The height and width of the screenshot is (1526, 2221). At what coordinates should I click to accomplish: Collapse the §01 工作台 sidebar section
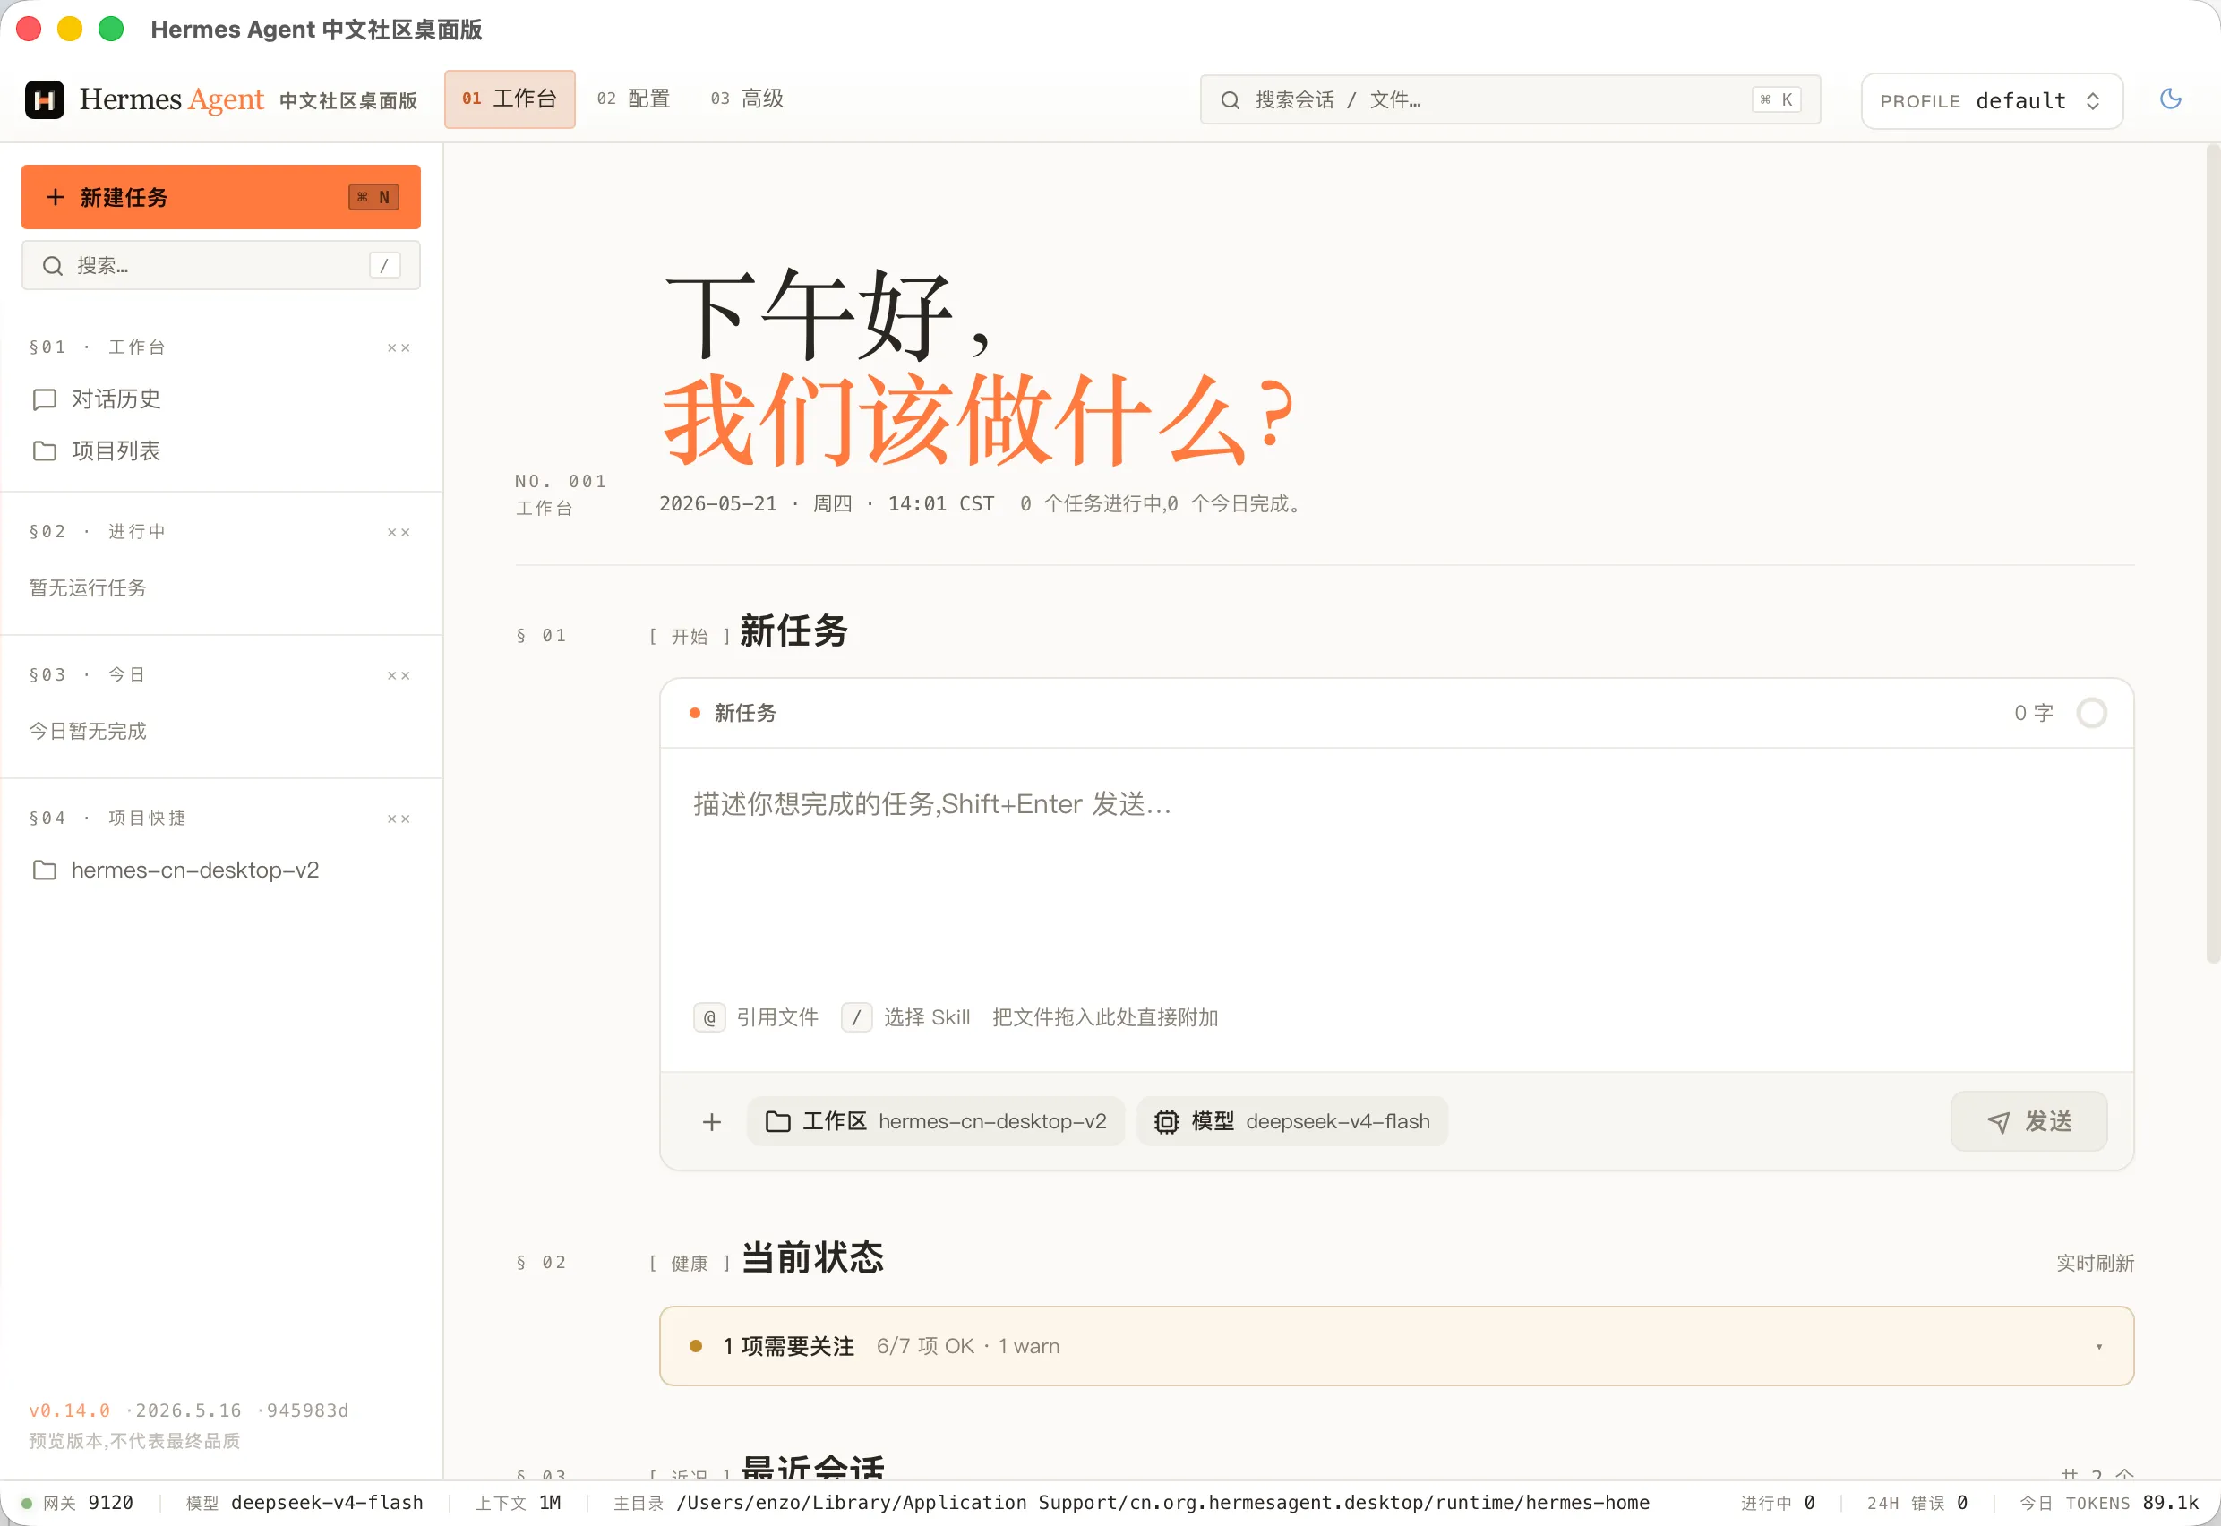[x=399, y=348]
